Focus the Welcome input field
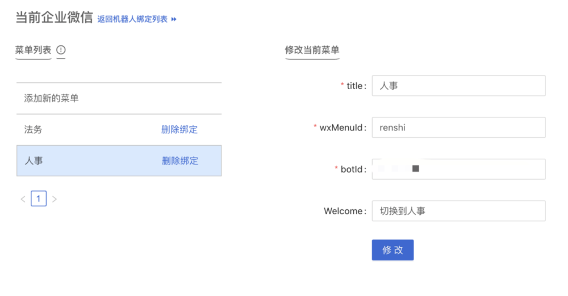 (x=458, y=211)
